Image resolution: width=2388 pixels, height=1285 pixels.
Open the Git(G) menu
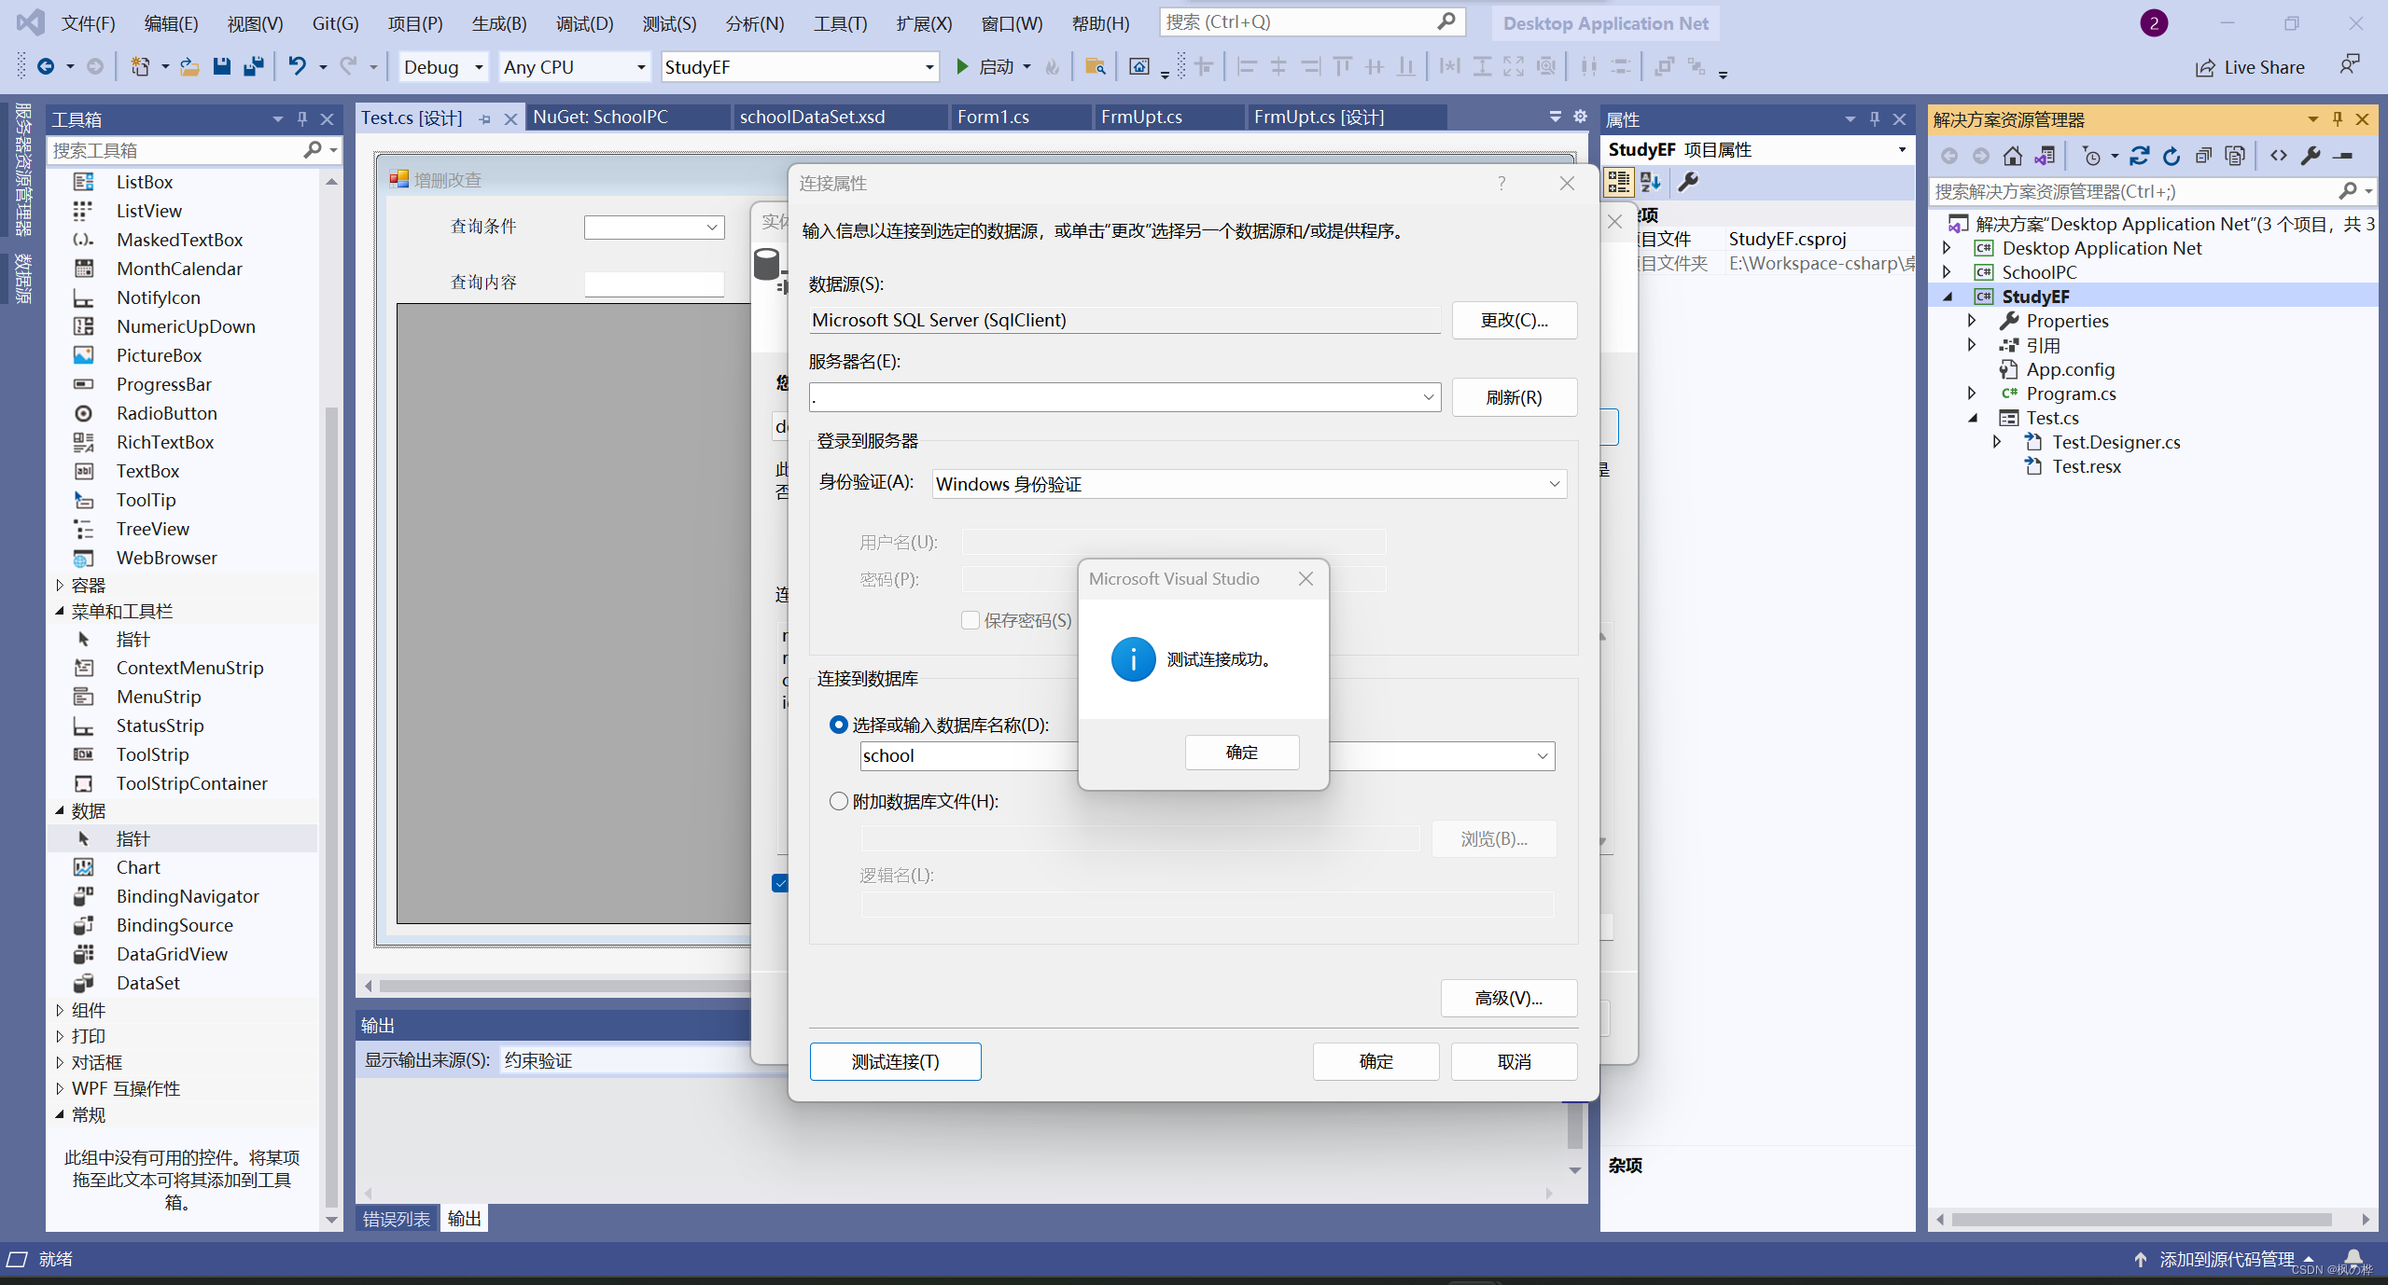tap(335, 23)
